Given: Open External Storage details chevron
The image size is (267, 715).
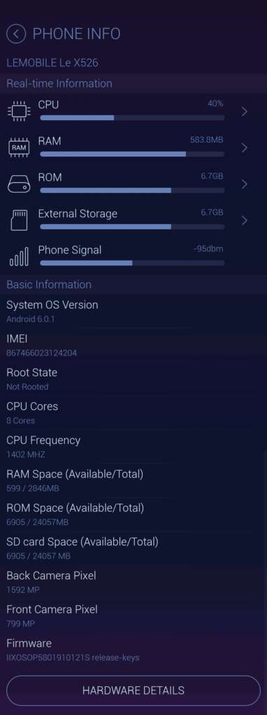Looking at the screenshot, I should coord(245,221).
